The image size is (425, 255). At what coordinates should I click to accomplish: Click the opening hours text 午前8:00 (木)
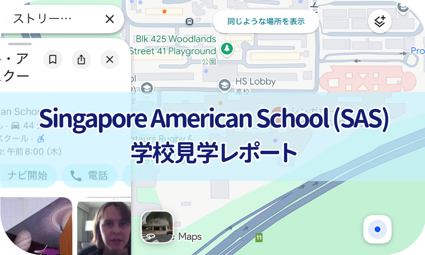pos(34,151)
